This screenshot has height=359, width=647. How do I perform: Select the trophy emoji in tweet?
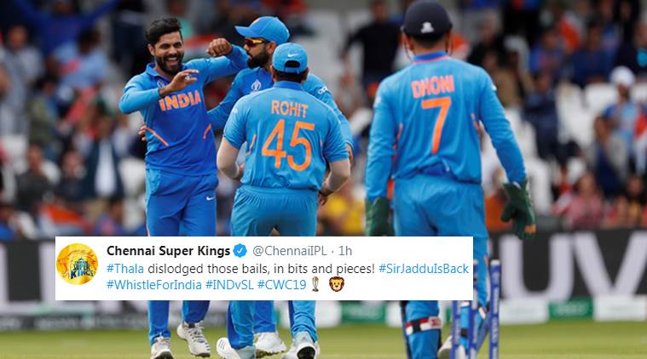(315, 284)
